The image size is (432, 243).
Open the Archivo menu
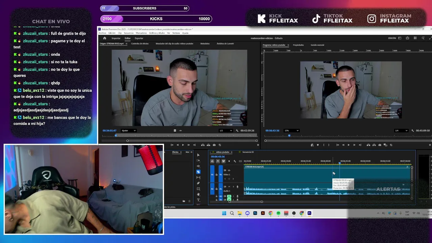(102, 33)
